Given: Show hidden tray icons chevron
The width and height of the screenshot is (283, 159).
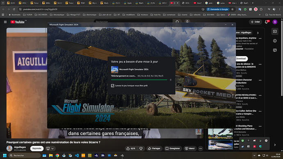Looking at the screenshot, I should pyautogui.click(x=254, y=155).
